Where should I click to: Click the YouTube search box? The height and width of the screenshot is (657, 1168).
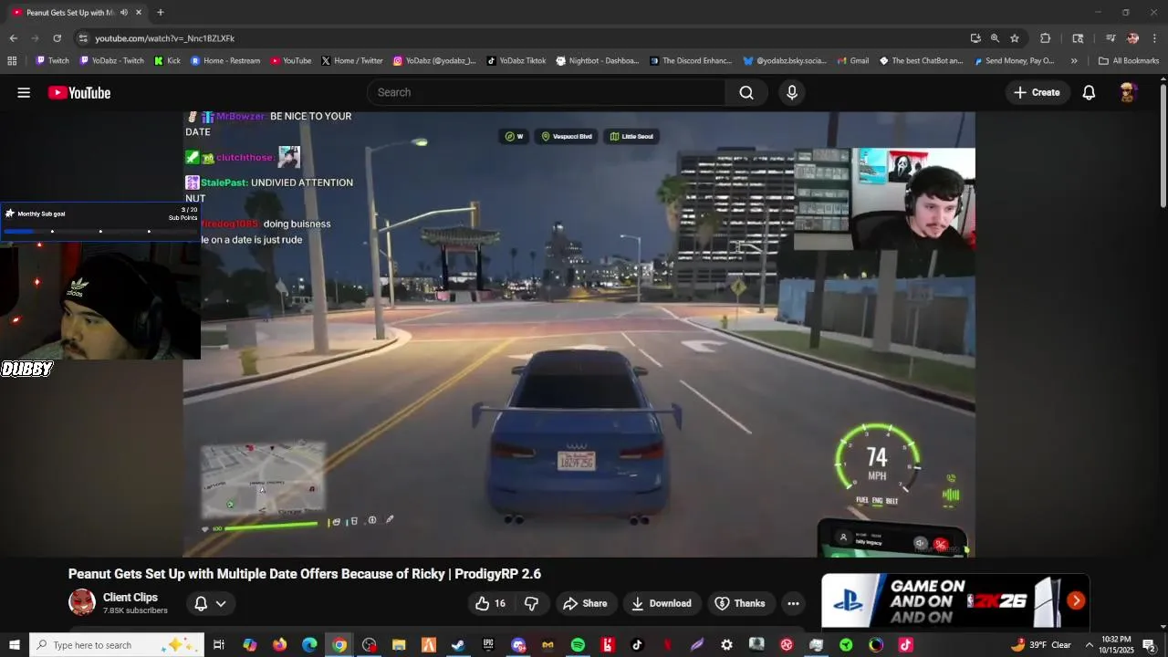point(546,92)
